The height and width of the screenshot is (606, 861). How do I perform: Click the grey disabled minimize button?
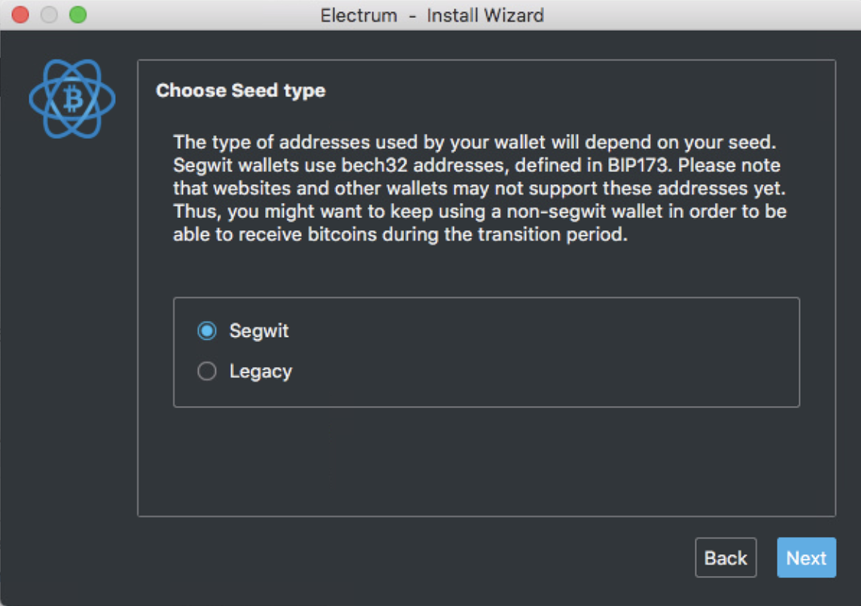coord(50,15)
